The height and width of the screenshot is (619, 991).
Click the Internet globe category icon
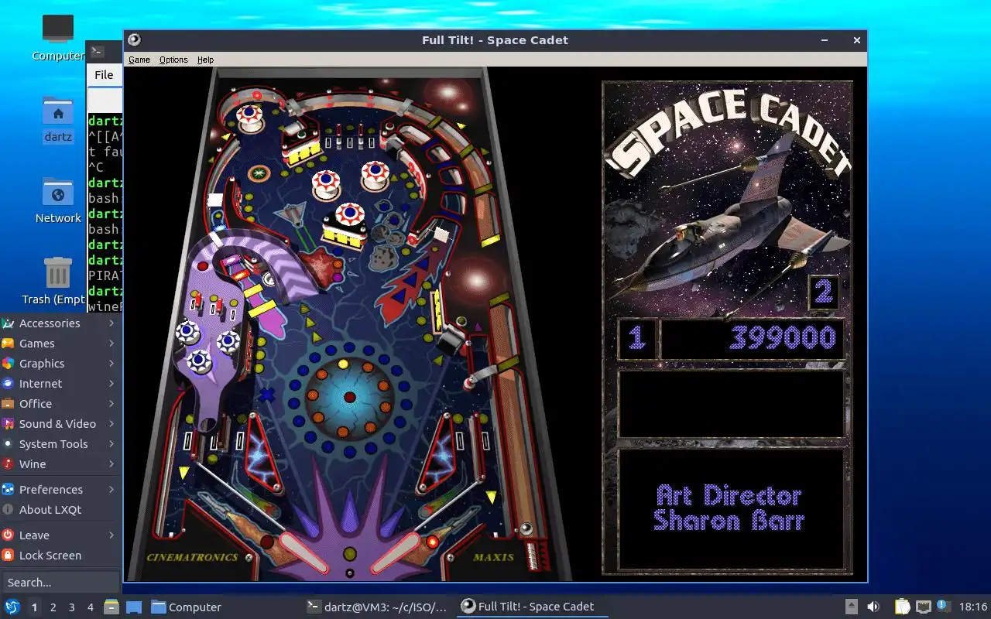pyautogui.click(x=8, y=384)
